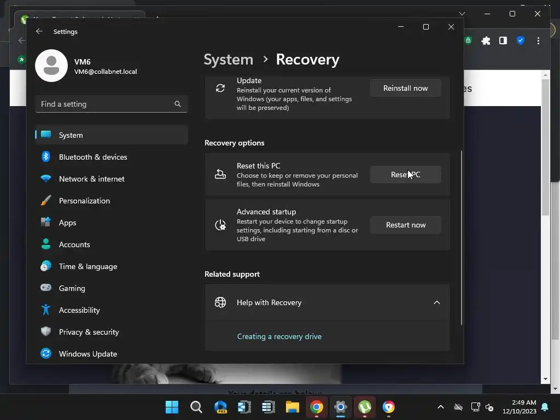Open the Edge Preview taskbar icon

point(220,407)
